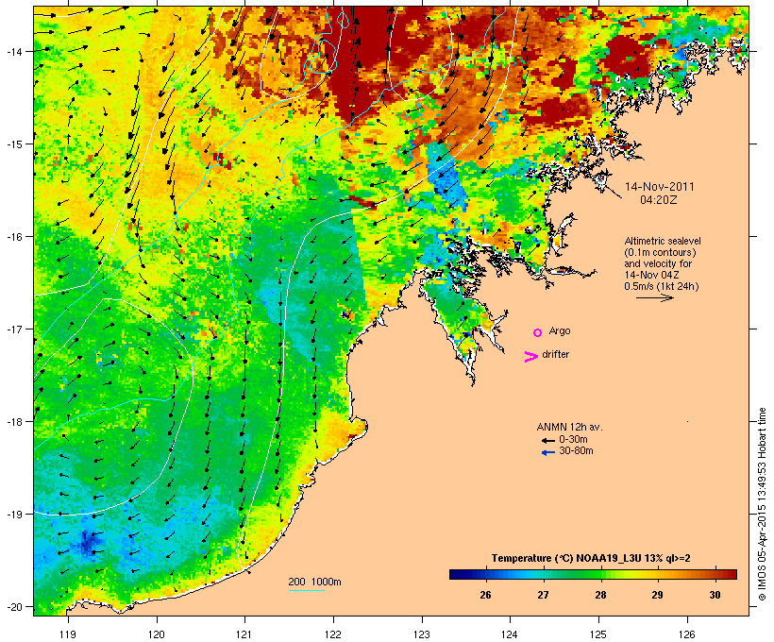This screenshot has width=774, height=642.
Task: Click the '200 1000m' isobath label
Action: pos(314,582)
